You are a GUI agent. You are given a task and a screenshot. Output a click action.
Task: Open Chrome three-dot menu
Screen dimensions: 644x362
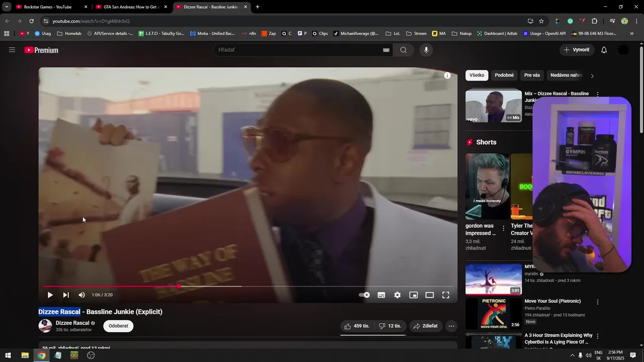(x=636, y=21)
